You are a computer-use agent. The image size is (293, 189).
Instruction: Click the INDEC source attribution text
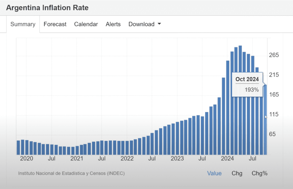click(72, 173)
